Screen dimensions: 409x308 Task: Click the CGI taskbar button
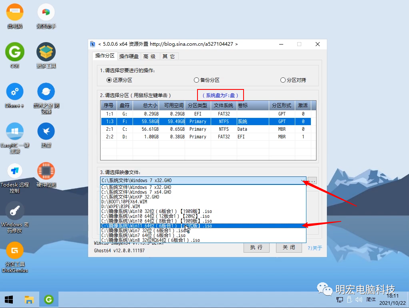(x=49, y=300)
